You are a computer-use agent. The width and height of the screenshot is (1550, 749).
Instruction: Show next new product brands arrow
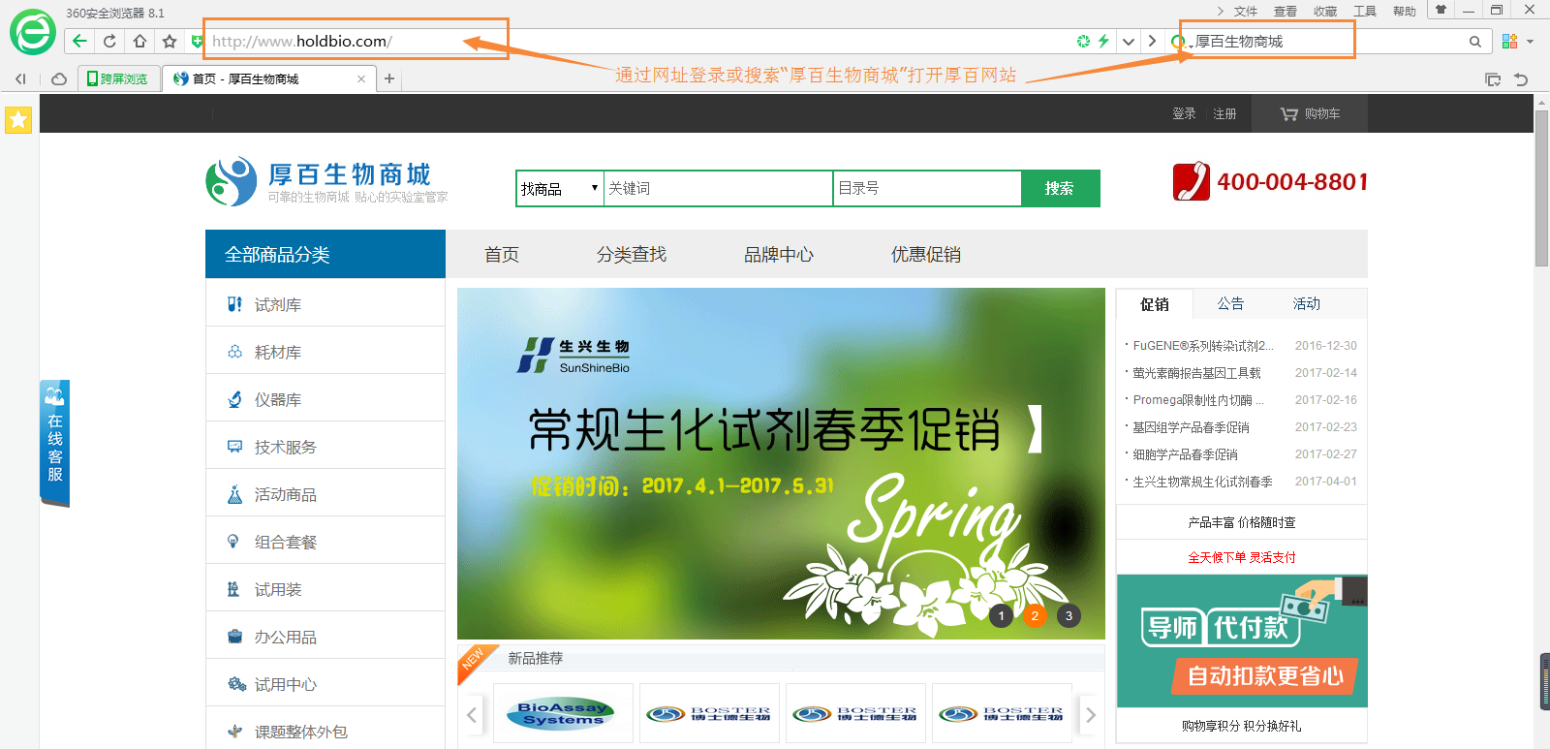pyautogui.click(x=1090, y=715)
